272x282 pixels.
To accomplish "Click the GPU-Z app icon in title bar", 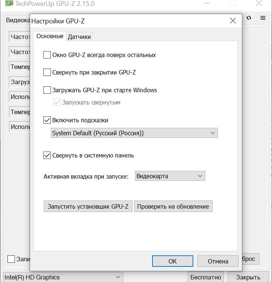I will [9, 3].
